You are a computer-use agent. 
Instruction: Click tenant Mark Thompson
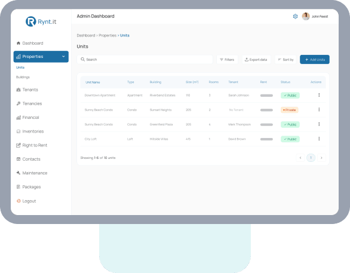tap(240, 125)
